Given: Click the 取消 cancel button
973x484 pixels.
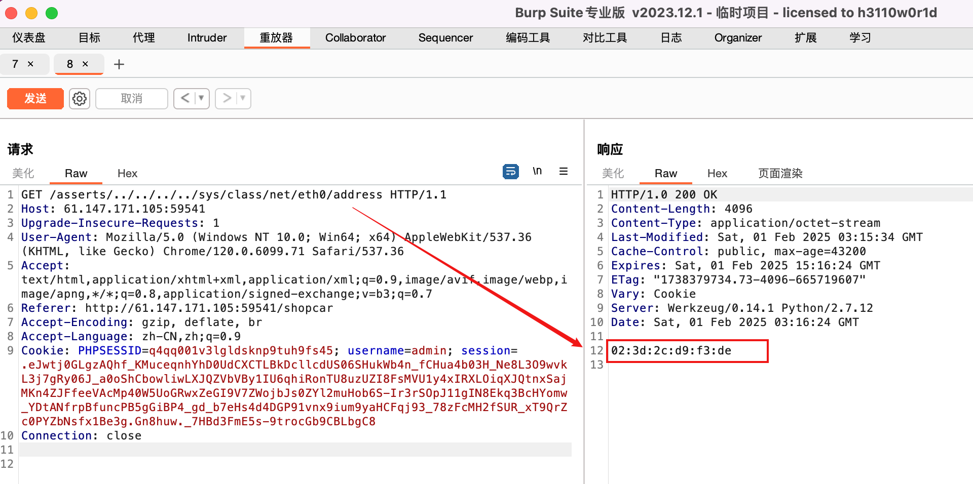Looking at the screenshot, I should (x=131, y=98).
